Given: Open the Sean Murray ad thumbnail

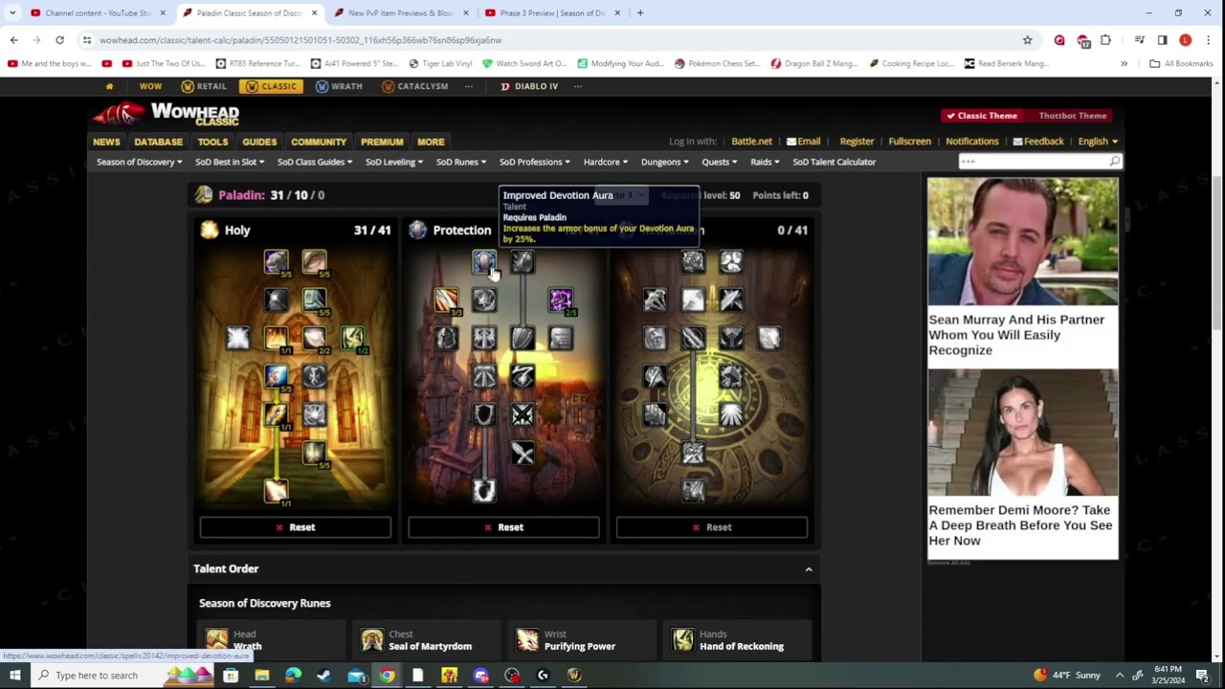Looking at the screenshot, I should [x=1022, y=241].
